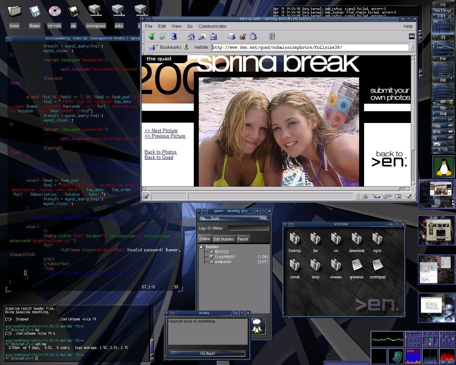This screenshot has height=365, width=456.
Task: Open the Go menu in Netscape
Action: (190, 26)
